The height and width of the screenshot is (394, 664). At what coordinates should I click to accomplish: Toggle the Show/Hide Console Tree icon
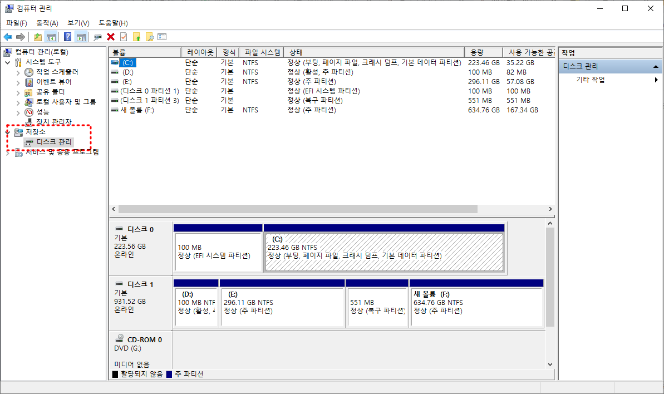(51, 37)
